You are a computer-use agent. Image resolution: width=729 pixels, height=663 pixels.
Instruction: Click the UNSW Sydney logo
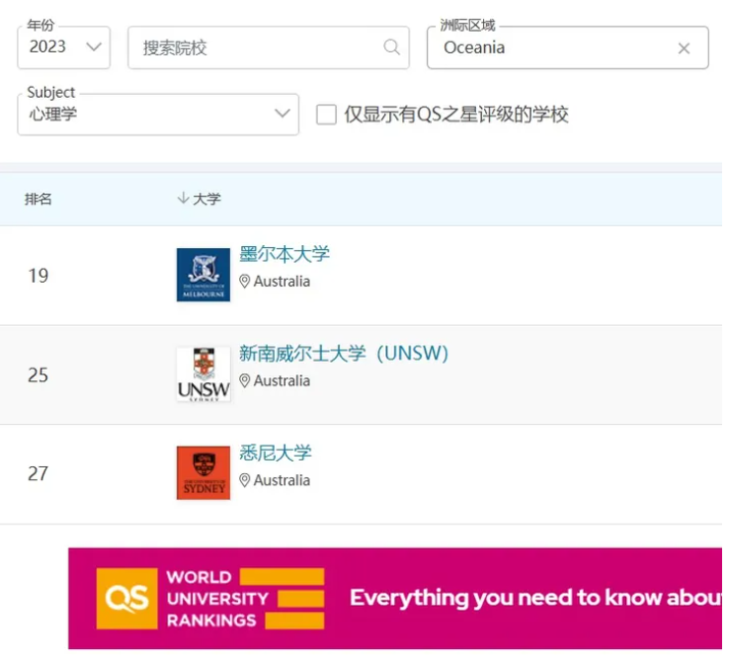click(x=203, y=374)
